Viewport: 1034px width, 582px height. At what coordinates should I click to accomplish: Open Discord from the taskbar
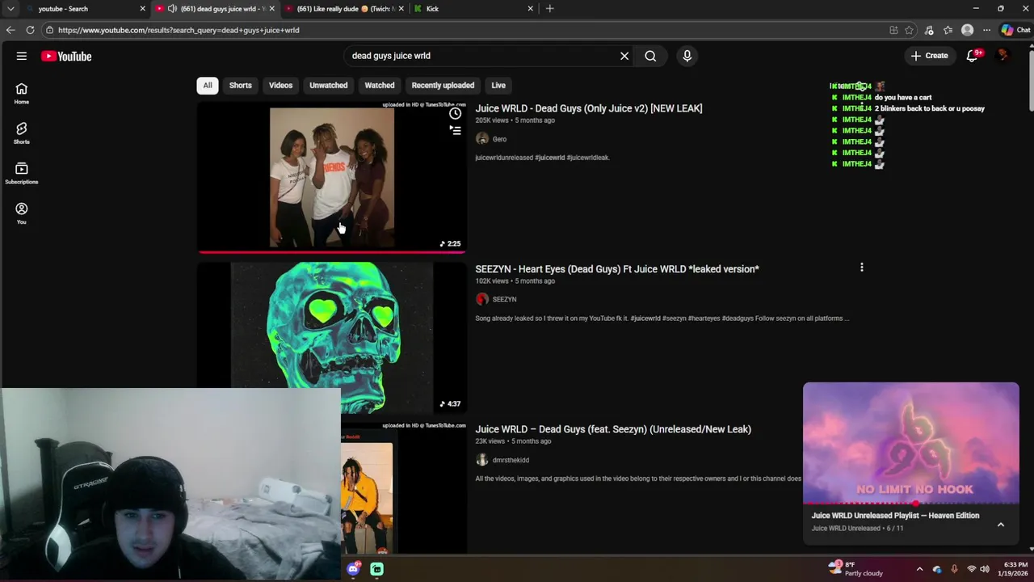pos(353,569)
